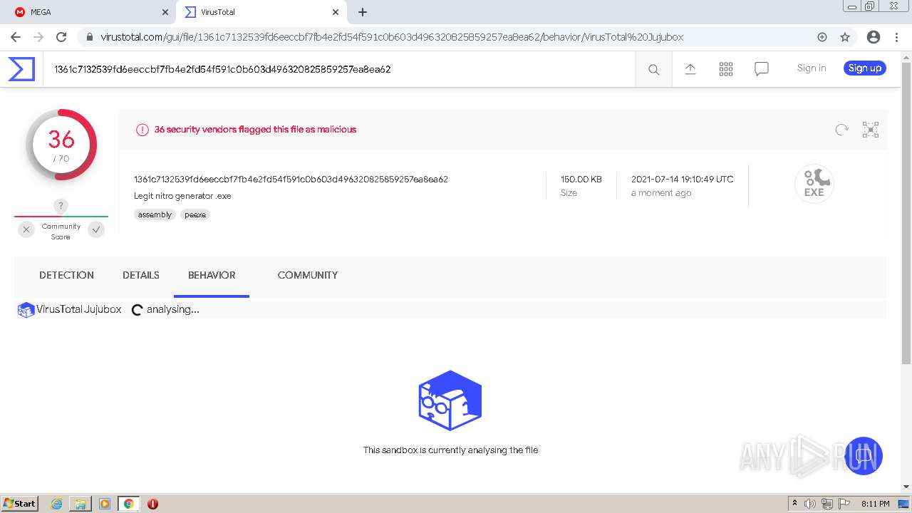Click the 36 security vendors flagged message

255,130
